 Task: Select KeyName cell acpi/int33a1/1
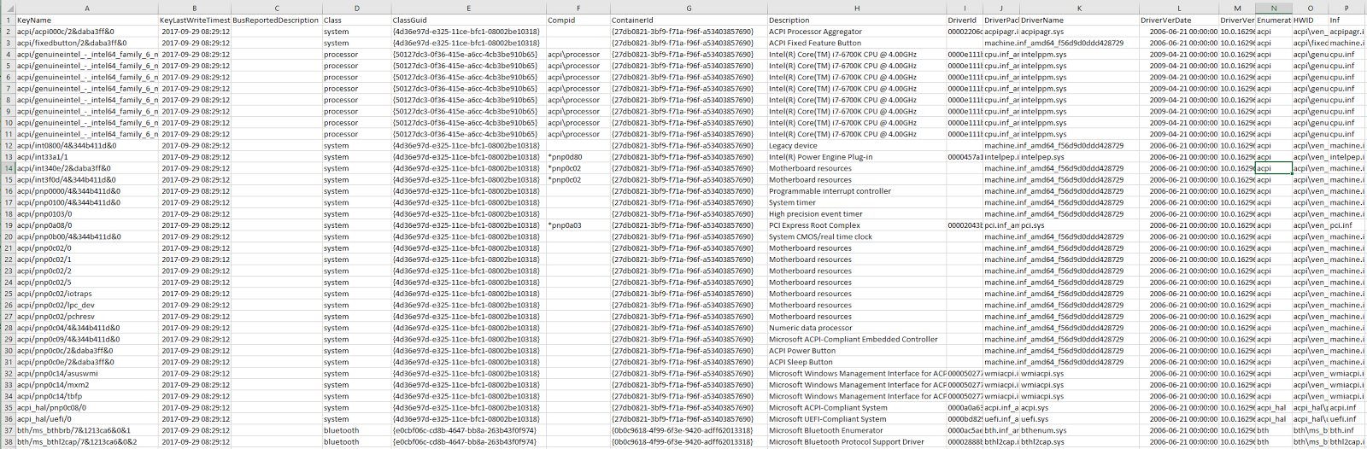click(x=86, y=157)
